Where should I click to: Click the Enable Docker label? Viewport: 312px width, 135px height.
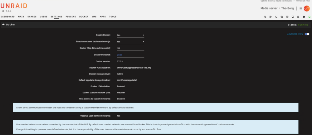pos(103,35)
